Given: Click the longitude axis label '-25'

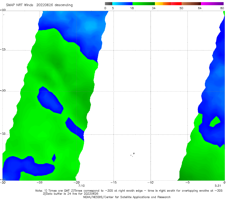Looking at the screenshot, I should (x=40, y=182).
